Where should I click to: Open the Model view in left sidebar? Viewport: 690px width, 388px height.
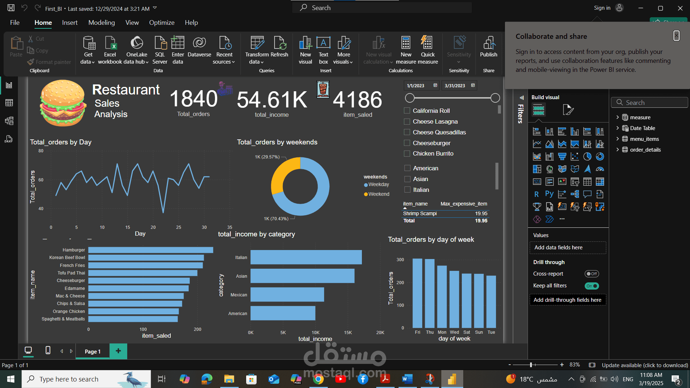pyautogui.click(x=9, y=121)
